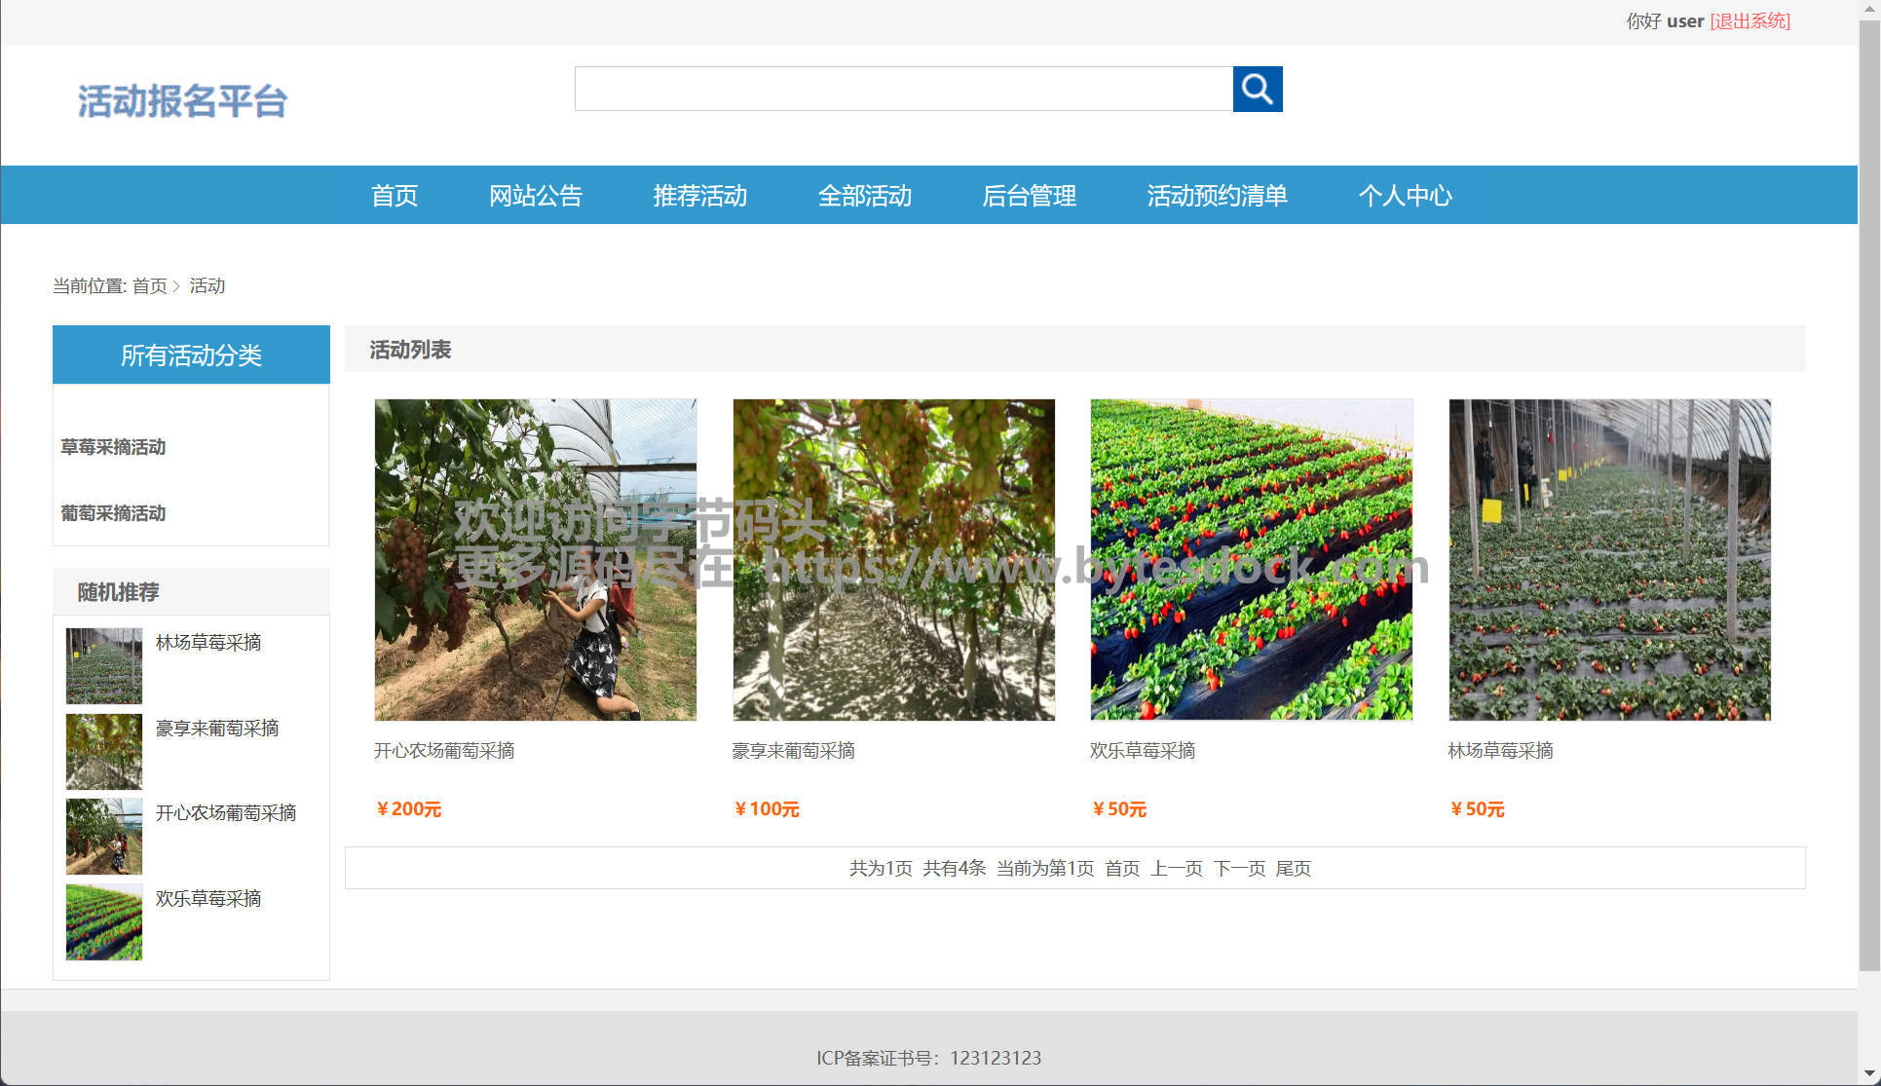The image size is (1881, 1086).
Task: Click 下一页 pagination link
Action: pos(1239,868)
